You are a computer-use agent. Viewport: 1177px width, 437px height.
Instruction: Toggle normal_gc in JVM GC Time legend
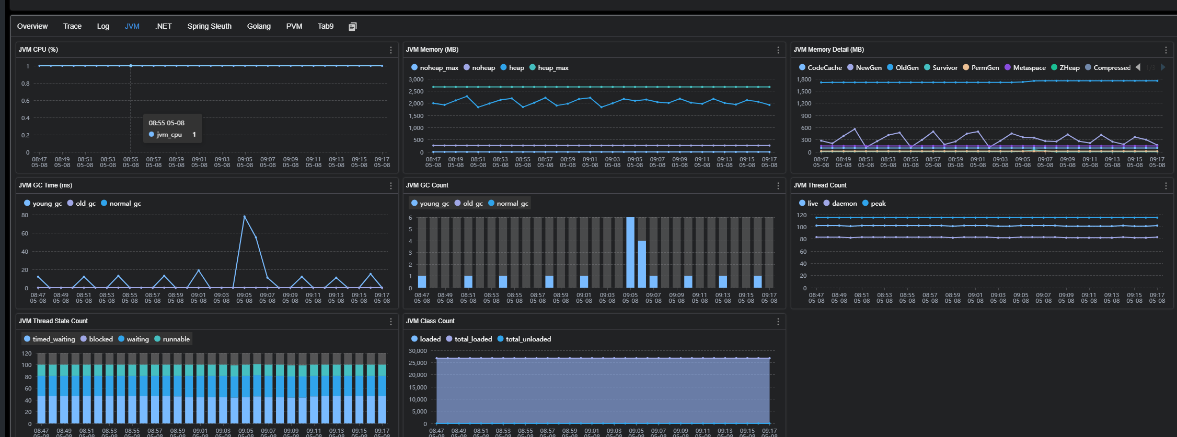click(121, 204)
